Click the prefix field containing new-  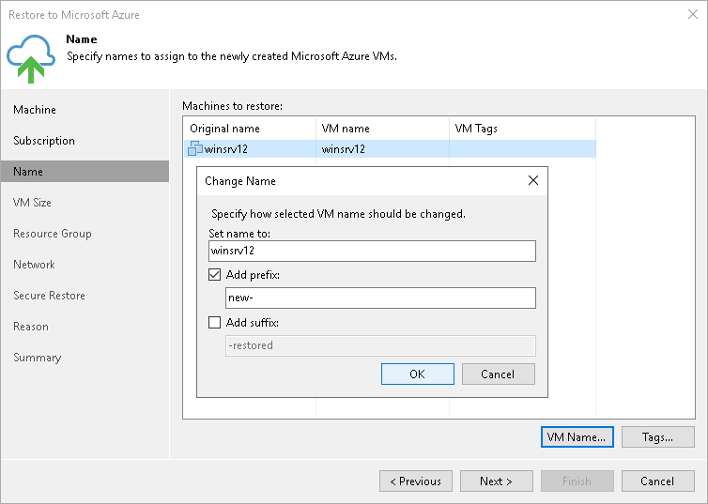pos(380,298)
